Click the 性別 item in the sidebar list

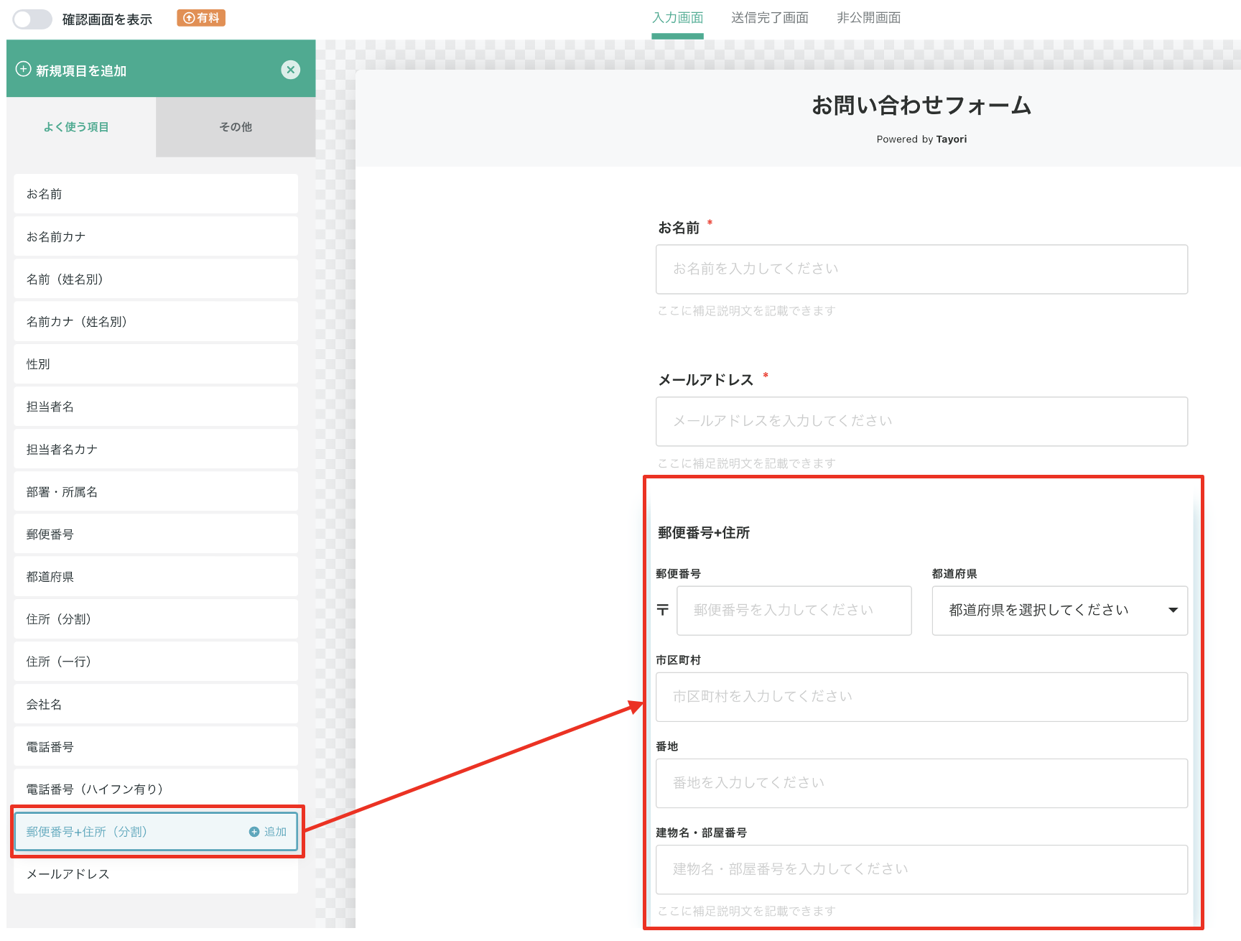click(x=156, y=364)
